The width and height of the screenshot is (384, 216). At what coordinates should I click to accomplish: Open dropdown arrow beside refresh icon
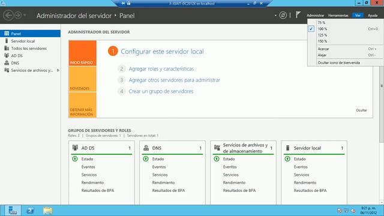[x=275, y=16]
